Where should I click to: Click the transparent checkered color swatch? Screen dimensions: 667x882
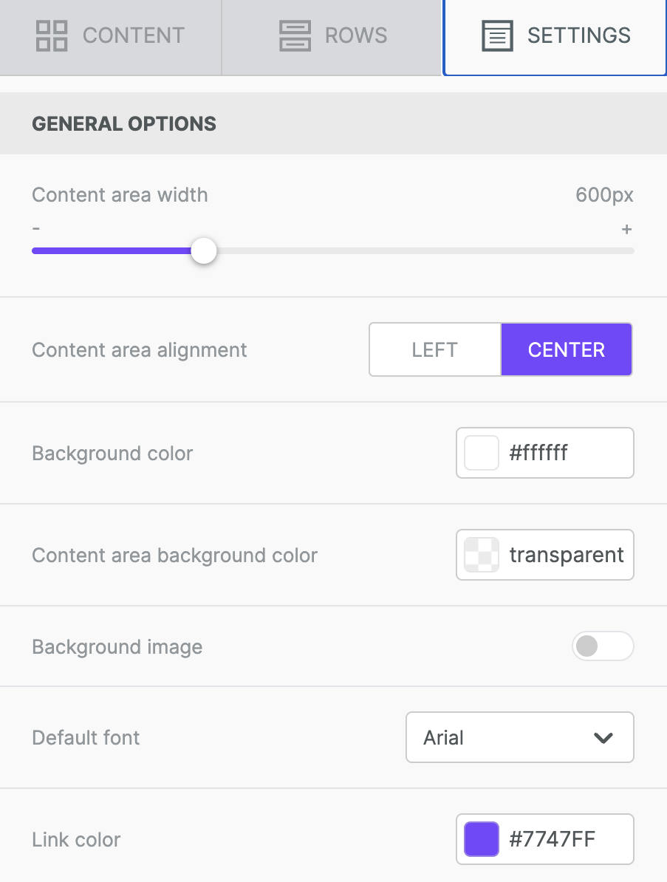click(x=481, y=555)
